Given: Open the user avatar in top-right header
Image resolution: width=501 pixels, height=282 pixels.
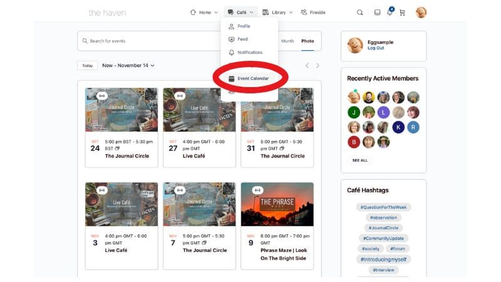Looking at the screenshot, I should click(421, 13).
